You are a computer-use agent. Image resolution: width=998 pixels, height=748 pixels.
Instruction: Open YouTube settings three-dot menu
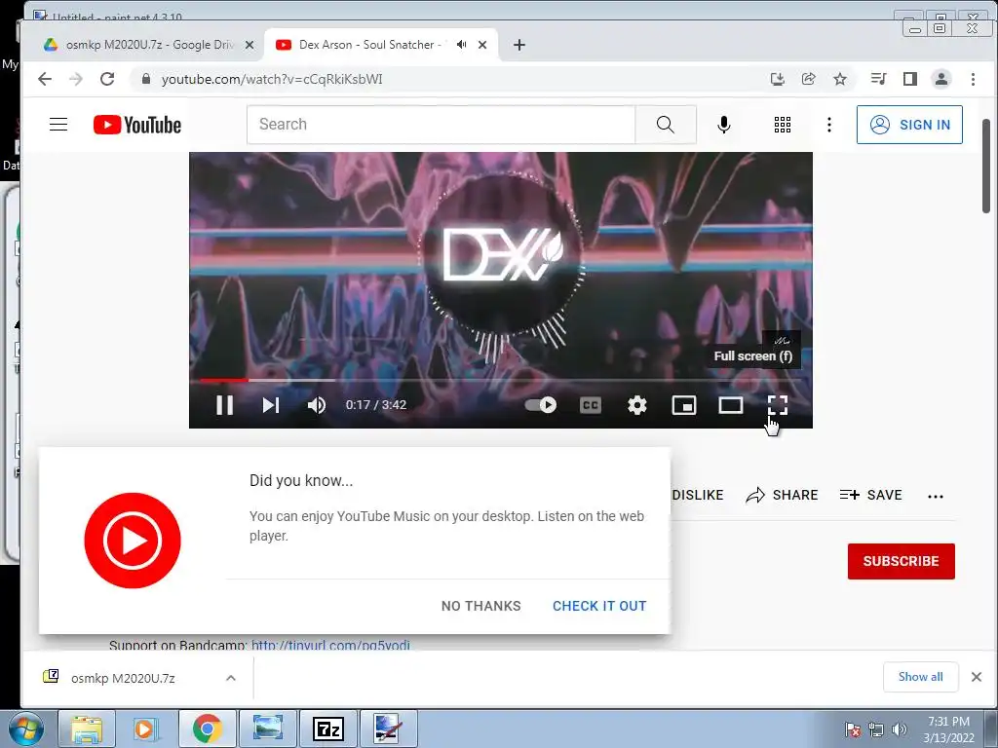[x=828, y=125]
